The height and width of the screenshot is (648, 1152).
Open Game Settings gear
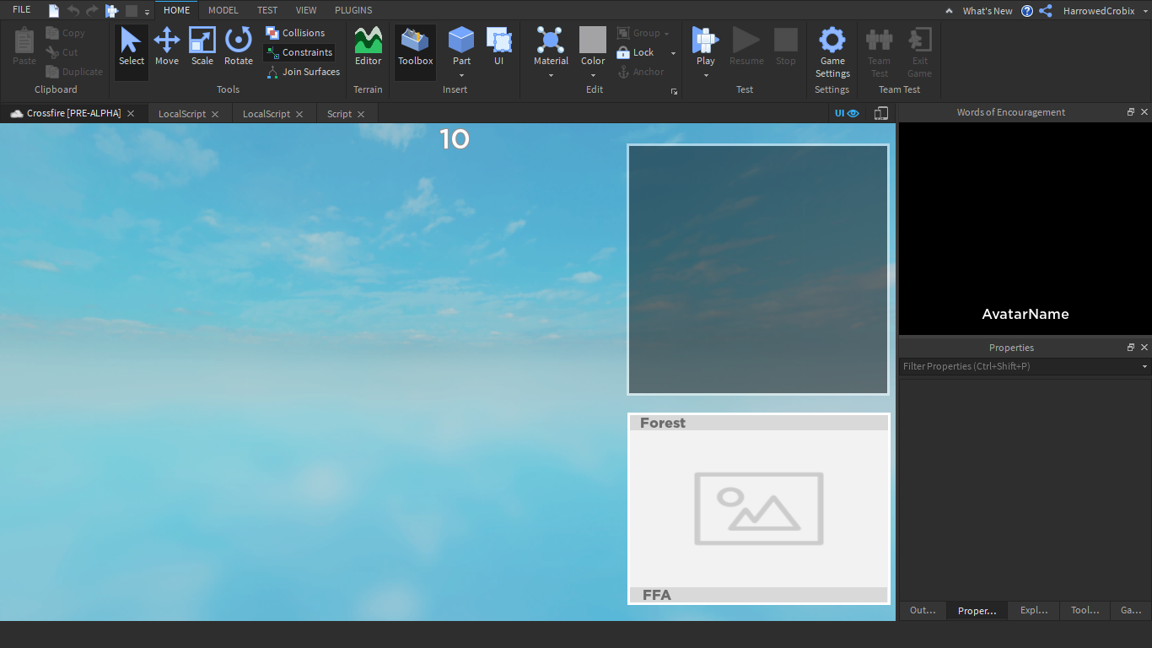[x=832, y=51]
